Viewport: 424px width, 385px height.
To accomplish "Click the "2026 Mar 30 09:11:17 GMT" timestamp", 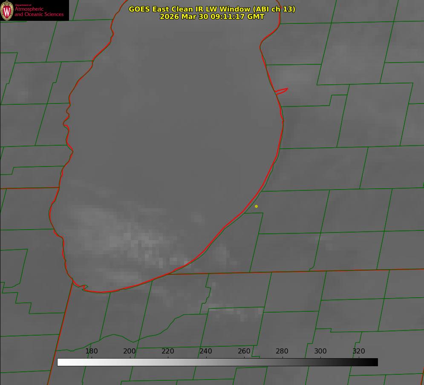I will pos(212,17).
